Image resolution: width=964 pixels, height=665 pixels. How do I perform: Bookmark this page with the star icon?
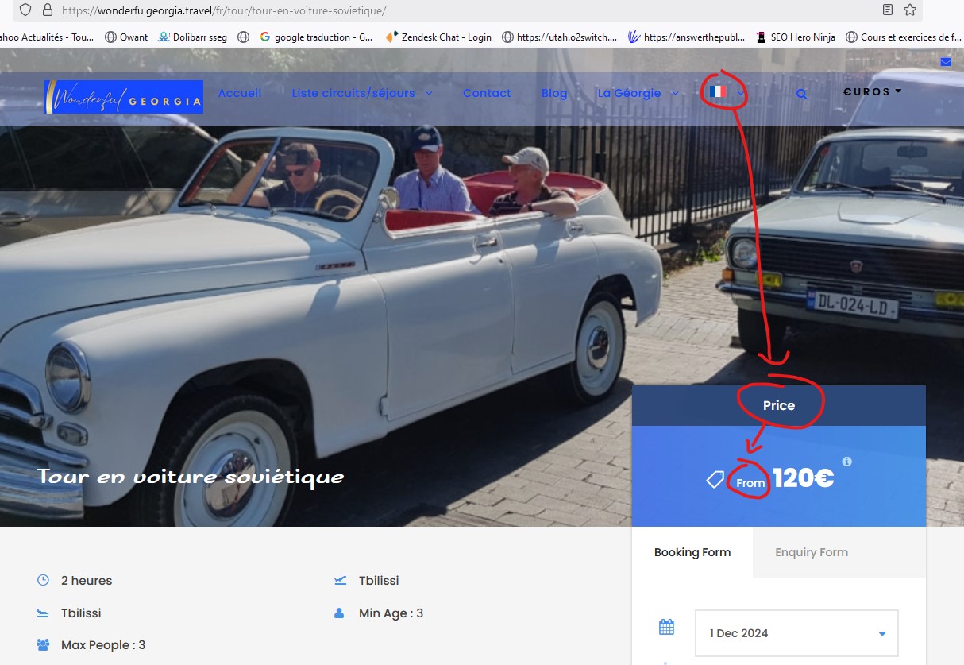(910, 10)
